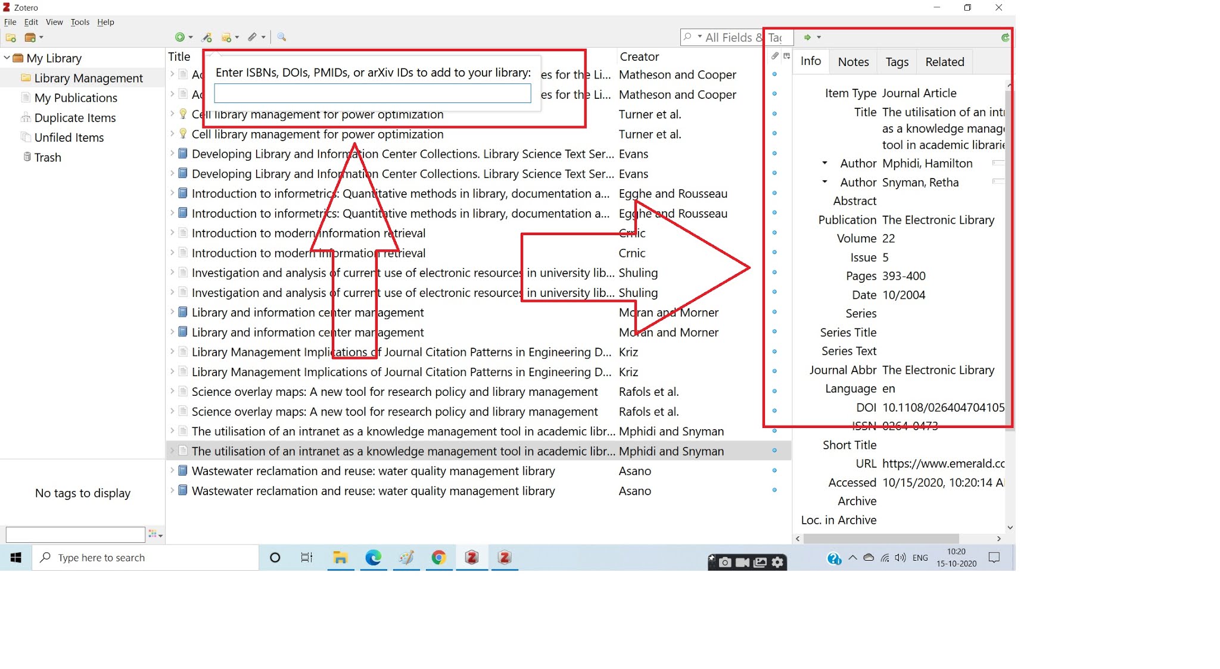Expand the first Science overlay maps row
Viewport: 1220px width, 669px height.
[x=172, y=392]
